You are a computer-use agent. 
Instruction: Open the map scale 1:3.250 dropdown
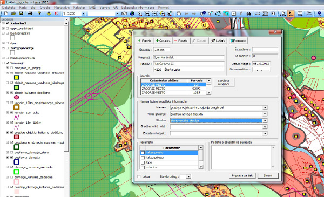[x=84, y=14]
